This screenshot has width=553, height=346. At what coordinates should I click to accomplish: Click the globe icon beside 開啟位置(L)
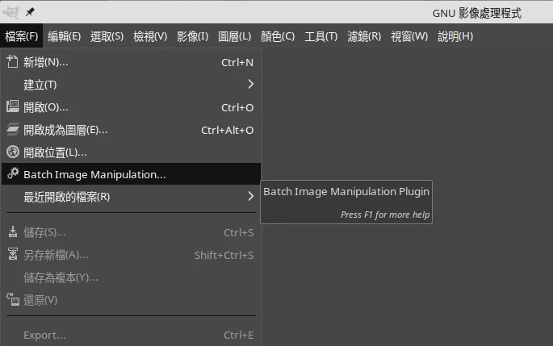point(12,152)
